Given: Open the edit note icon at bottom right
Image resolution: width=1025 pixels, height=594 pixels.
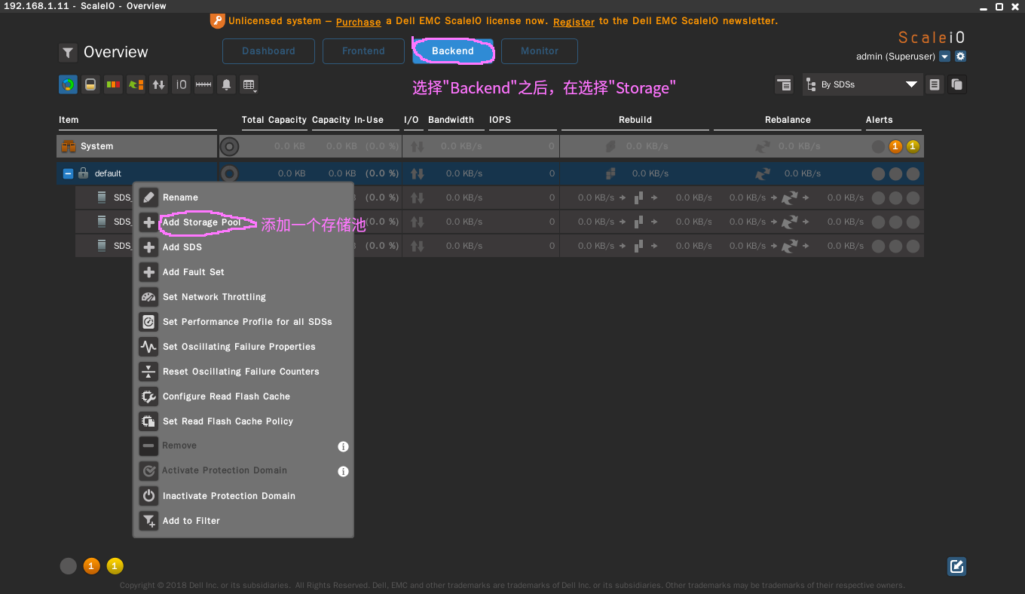Looking at the screenshot, I should [x=957, y=566].
